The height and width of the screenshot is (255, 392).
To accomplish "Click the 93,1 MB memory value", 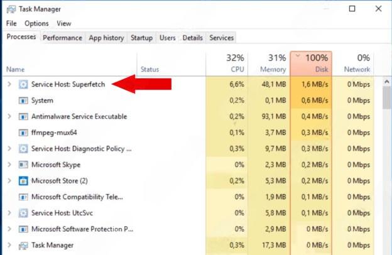I will tap(274, 116).
